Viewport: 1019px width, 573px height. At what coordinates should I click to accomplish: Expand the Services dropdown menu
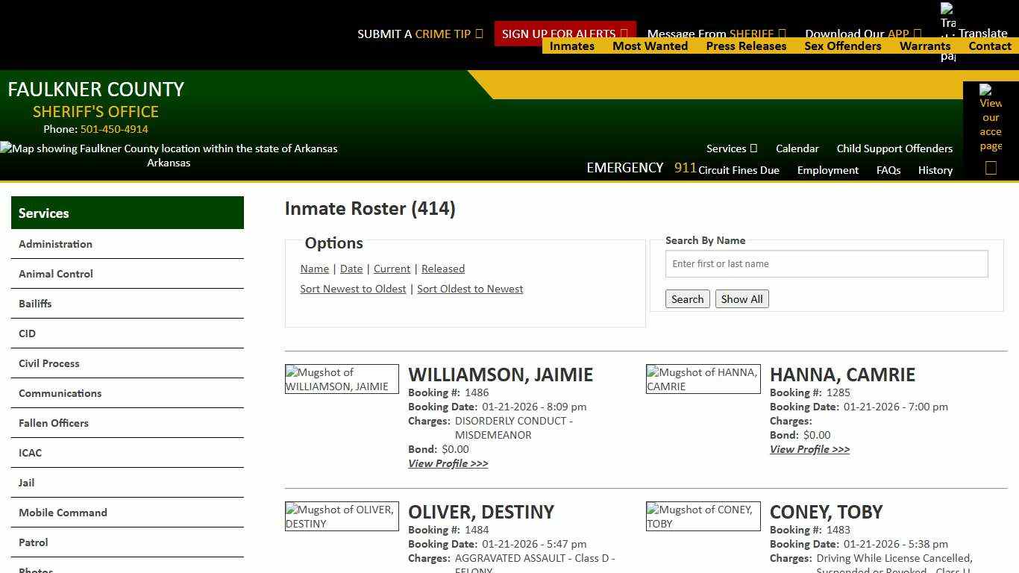pyautogui.click(x=730, y=148)
